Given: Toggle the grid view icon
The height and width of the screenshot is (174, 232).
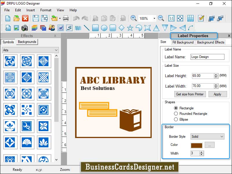Looking at the screenshot, I should (x=190, y=18).
